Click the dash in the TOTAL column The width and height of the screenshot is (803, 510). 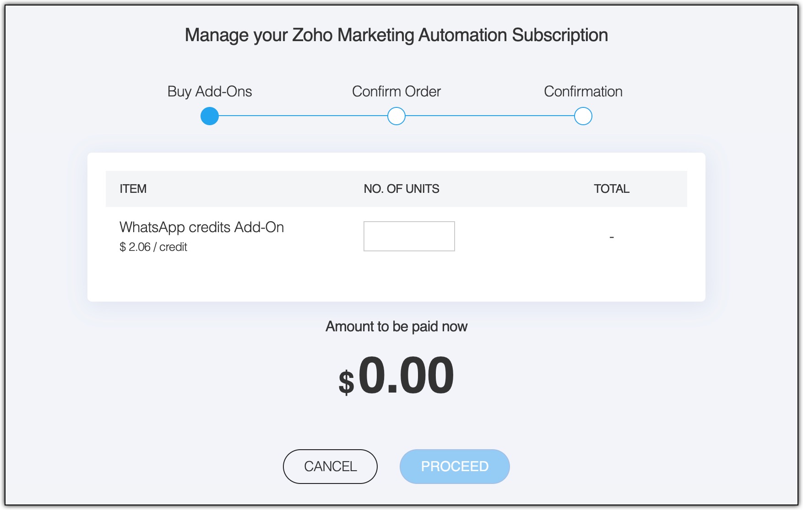click(612, 237)
